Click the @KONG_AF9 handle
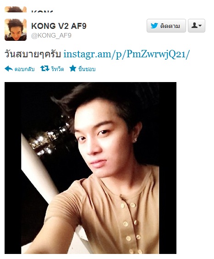 tap(51, 35)
